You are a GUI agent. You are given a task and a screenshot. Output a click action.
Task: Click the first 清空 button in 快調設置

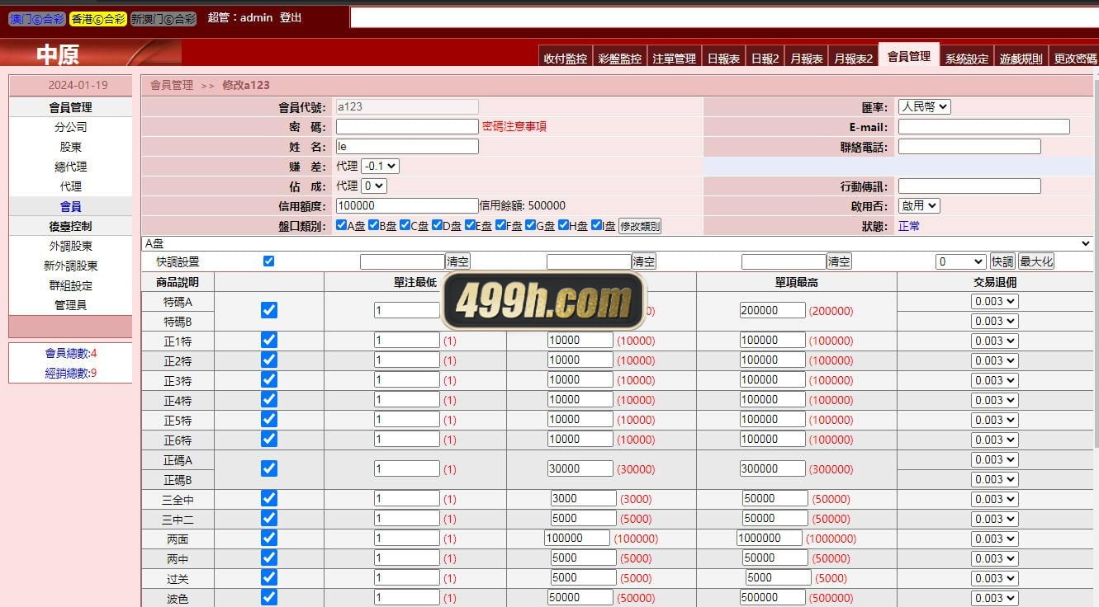(457, 261)
